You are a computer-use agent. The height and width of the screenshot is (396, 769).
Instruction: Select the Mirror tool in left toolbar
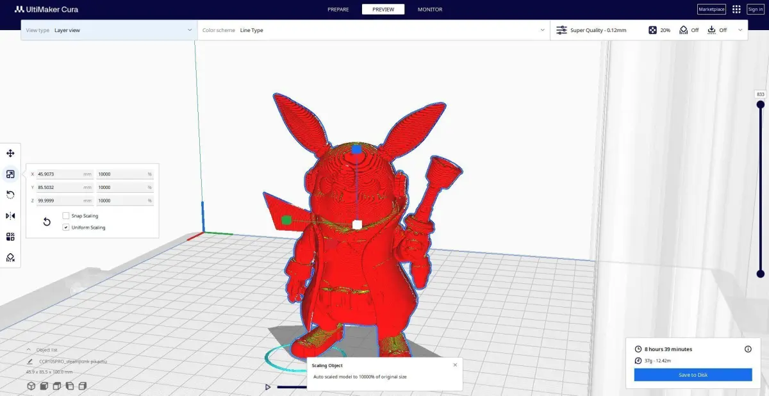pyautogui.click(x=10, y=216)
